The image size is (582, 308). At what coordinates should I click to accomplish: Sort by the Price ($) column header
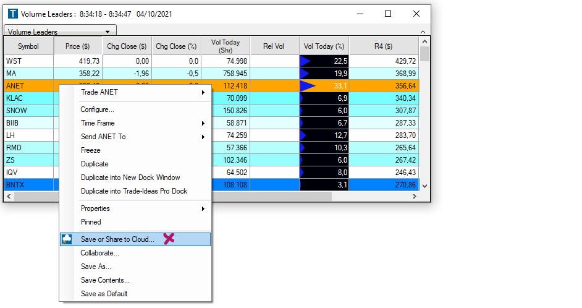(x=78, y=46)
